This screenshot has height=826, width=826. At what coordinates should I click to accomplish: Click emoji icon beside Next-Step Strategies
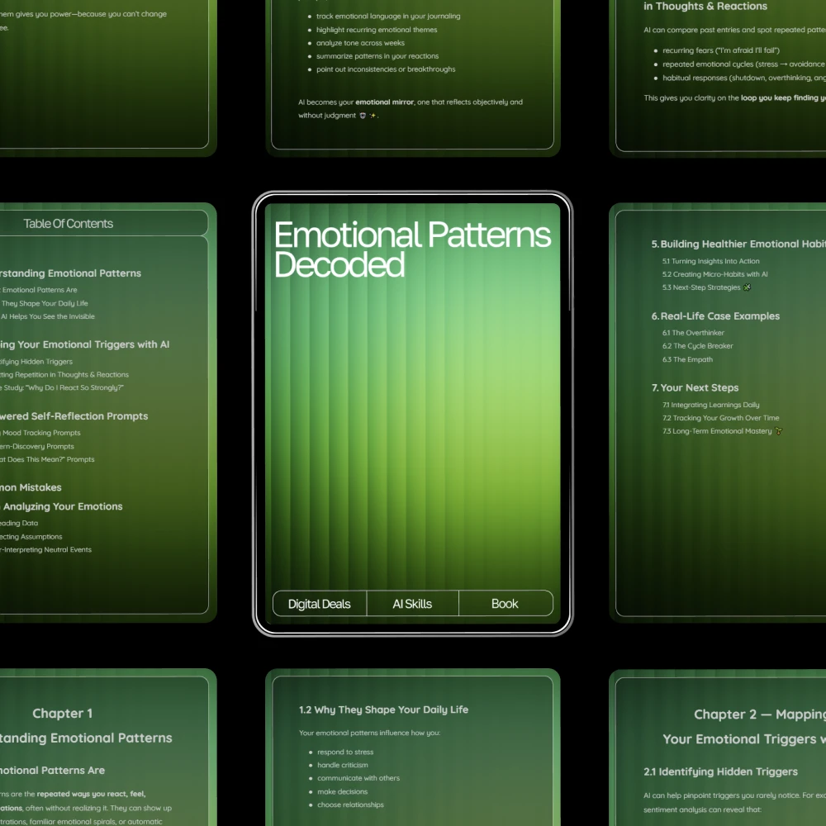[748, 287]
